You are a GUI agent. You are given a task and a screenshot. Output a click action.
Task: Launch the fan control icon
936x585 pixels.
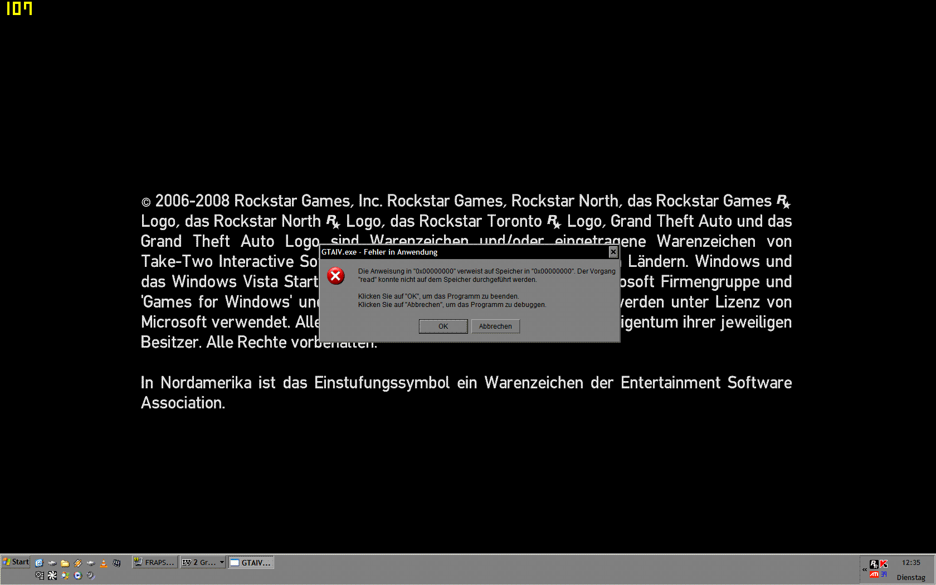(x=52, y=576)
